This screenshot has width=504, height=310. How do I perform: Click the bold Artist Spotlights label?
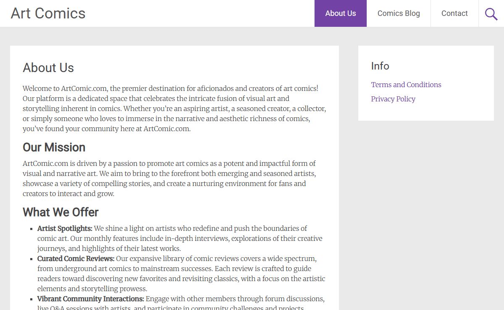click(x=65, y=228)
